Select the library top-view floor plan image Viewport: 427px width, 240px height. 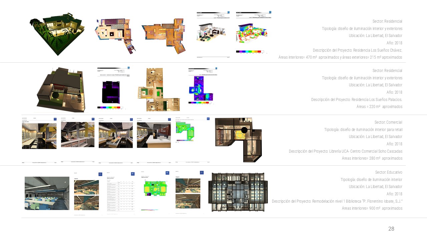[238, 192]
